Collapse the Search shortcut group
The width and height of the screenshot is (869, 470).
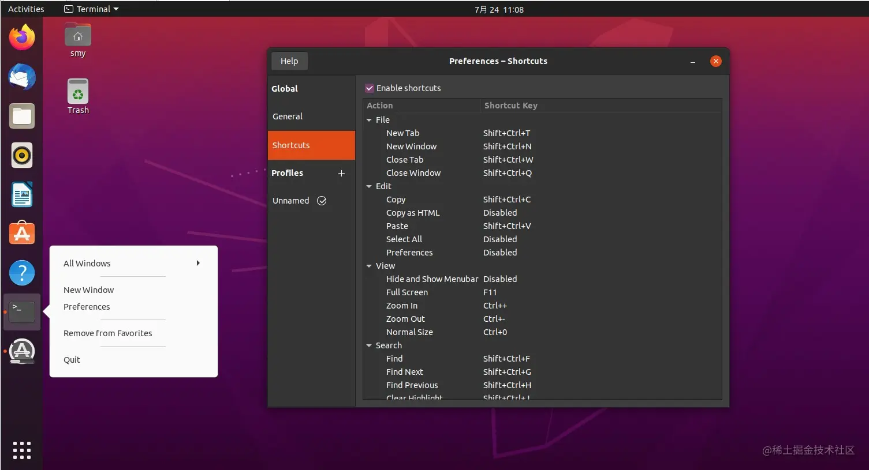tap(369, 345)
